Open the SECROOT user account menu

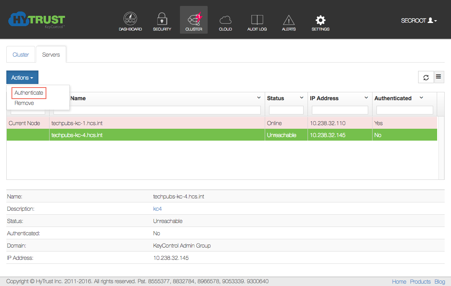tap(419, 21)
